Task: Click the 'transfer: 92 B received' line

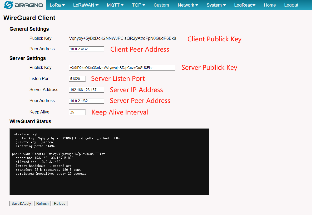Action: (x=48, y=170)
